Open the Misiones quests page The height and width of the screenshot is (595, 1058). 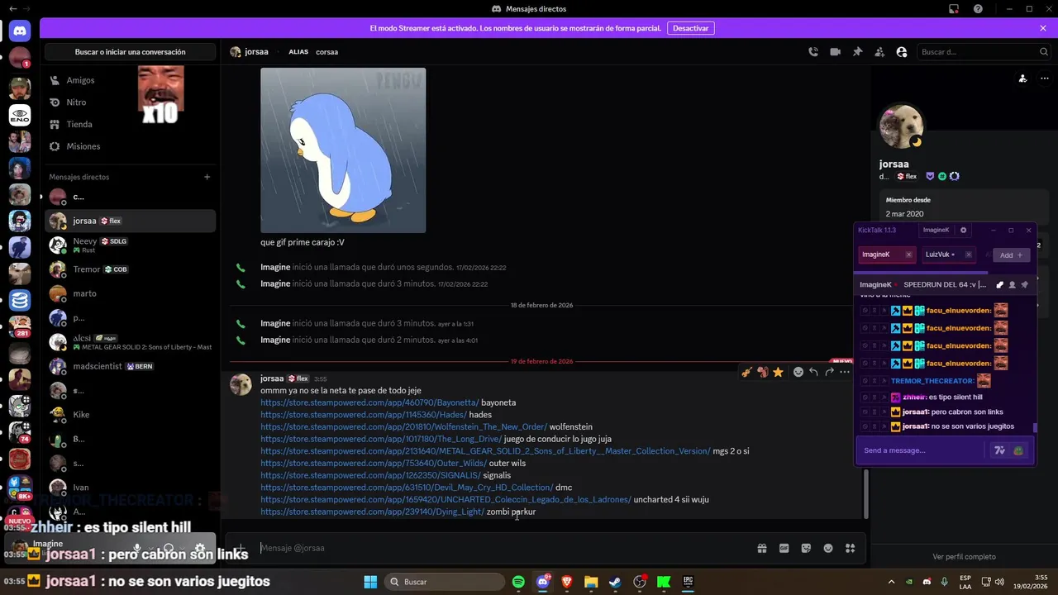click(130, 146)
